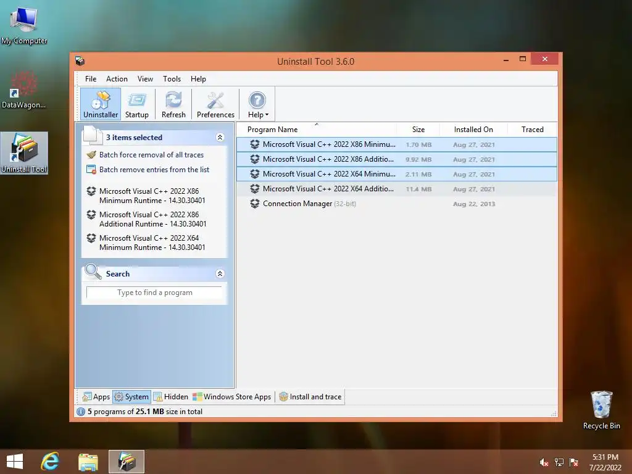Viewport: 632px width, 474px height.
Task: Click the Uninstall Tool title bar icon
Action: (80, 61)
